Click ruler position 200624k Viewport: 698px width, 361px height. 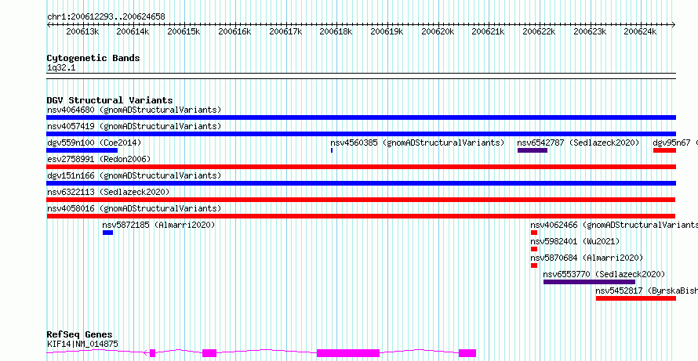point(640,31)
